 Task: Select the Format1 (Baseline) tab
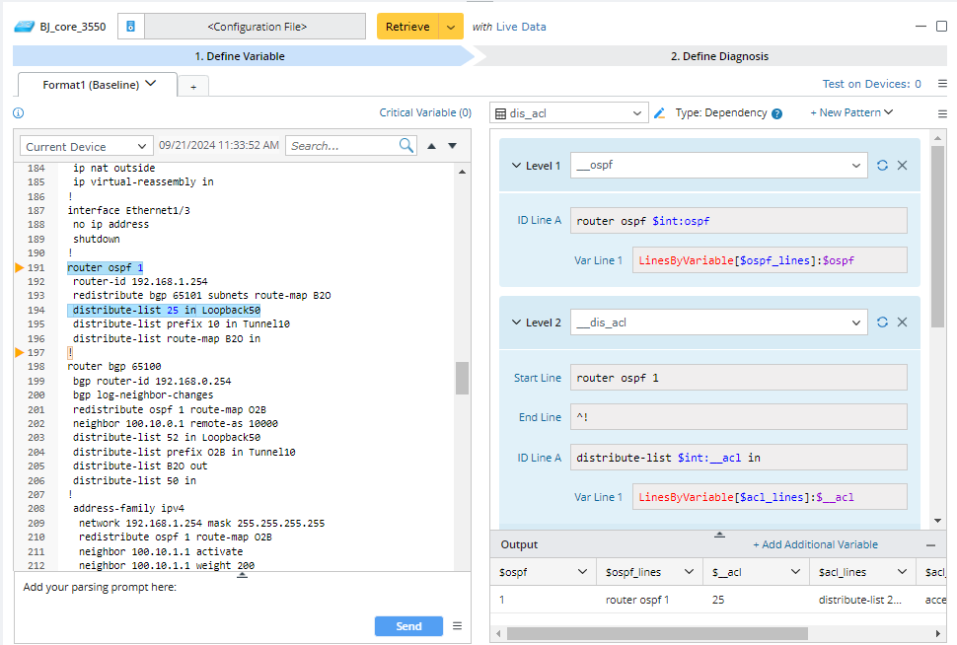(x=98, y=85)
